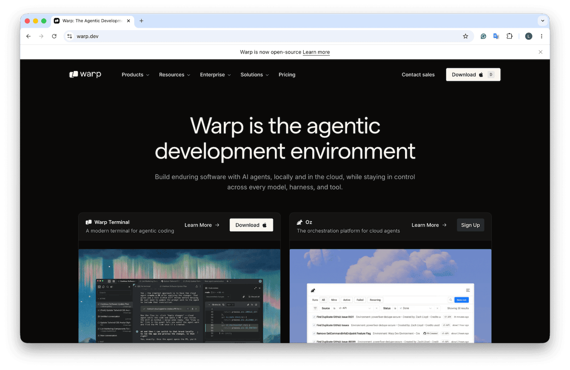Click Learn More on Warp Terminal card
The height and width of the screenshot is (370, 570).
pos(202,225)
